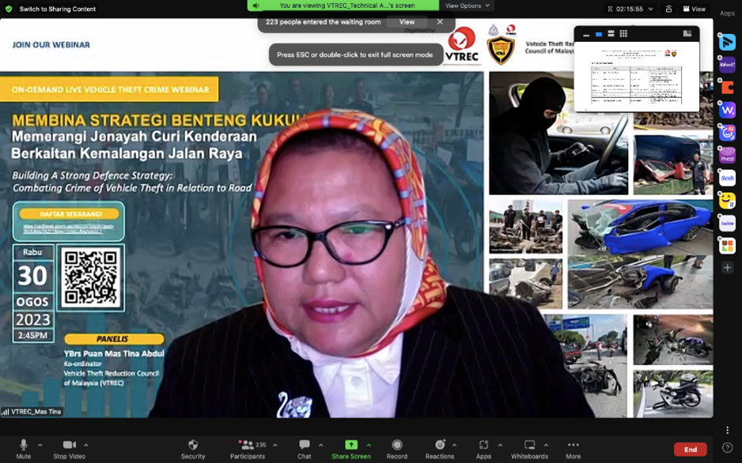Viewport: 742px width, 463px height.
Task: Open the Chat panel
Action: pos(304,449)
